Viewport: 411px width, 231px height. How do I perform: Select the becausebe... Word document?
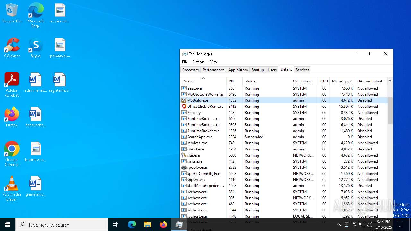coord(36,117)
